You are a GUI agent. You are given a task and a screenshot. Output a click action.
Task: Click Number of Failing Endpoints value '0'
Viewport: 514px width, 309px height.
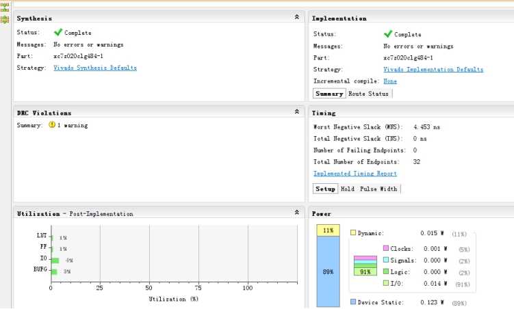coord(415,150)
